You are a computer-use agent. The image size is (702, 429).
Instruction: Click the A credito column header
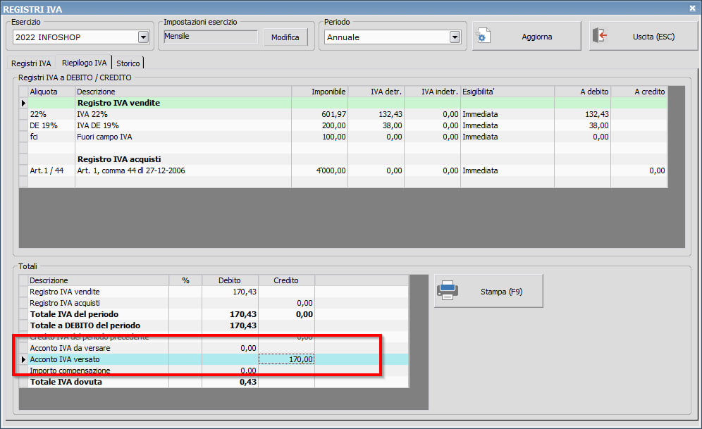coord(639,92)
